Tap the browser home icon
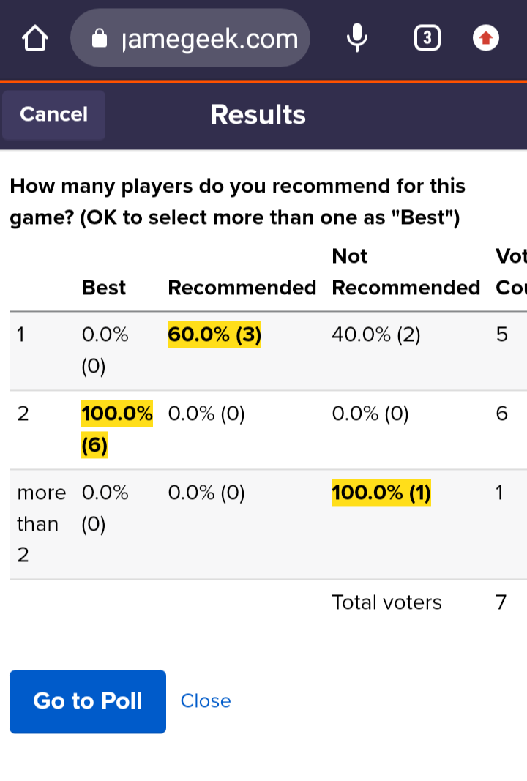 (x=35, y=38)
